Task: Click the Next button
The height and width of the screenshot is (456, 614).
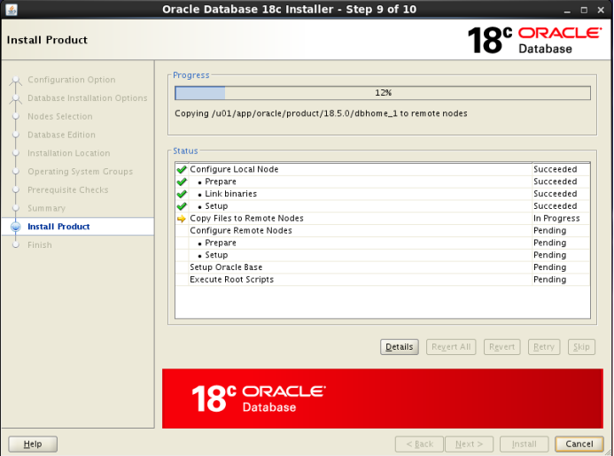Action: click(x=469, y=444)
